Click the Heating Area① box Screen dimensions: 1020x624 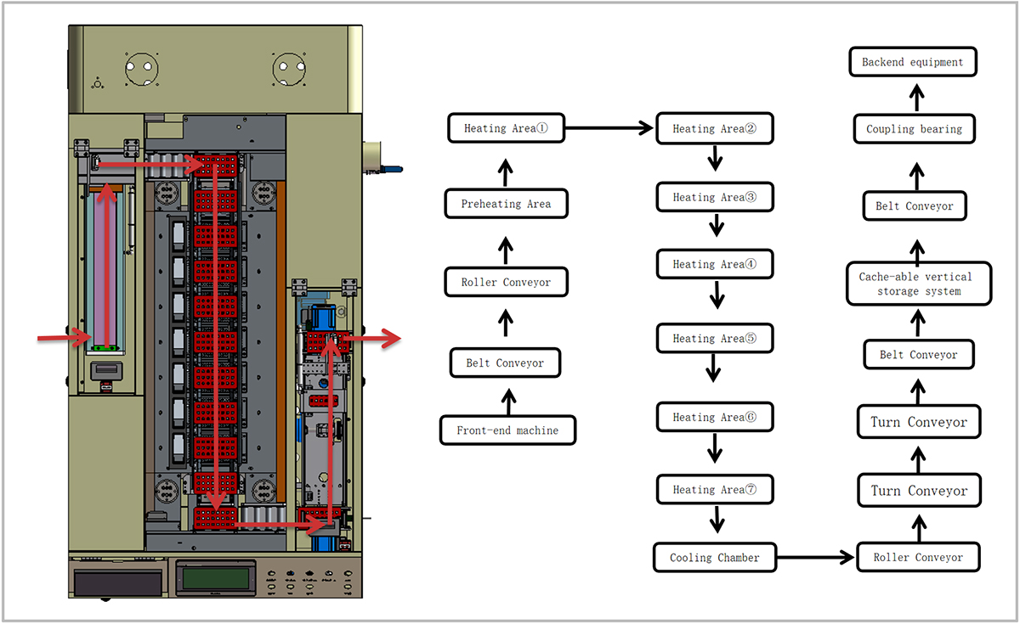tap(506, 128)
